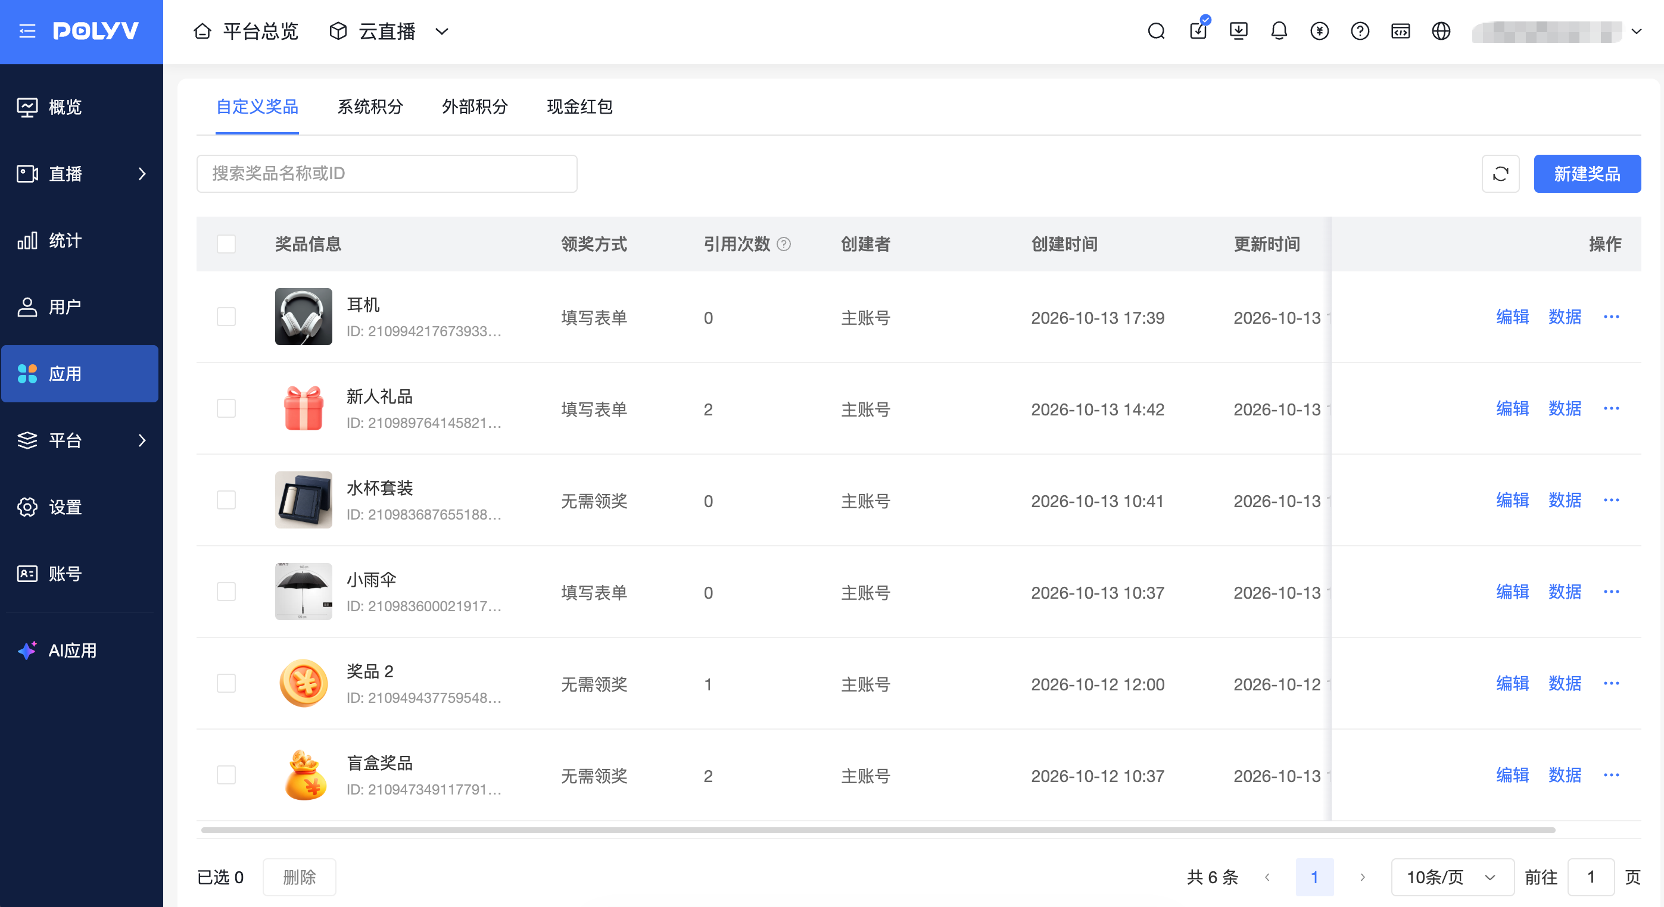Switch to the 现金红包 tab
The height and width of the screenshot is (907, 1664).
pyautogui.click(x=579, y=107)
